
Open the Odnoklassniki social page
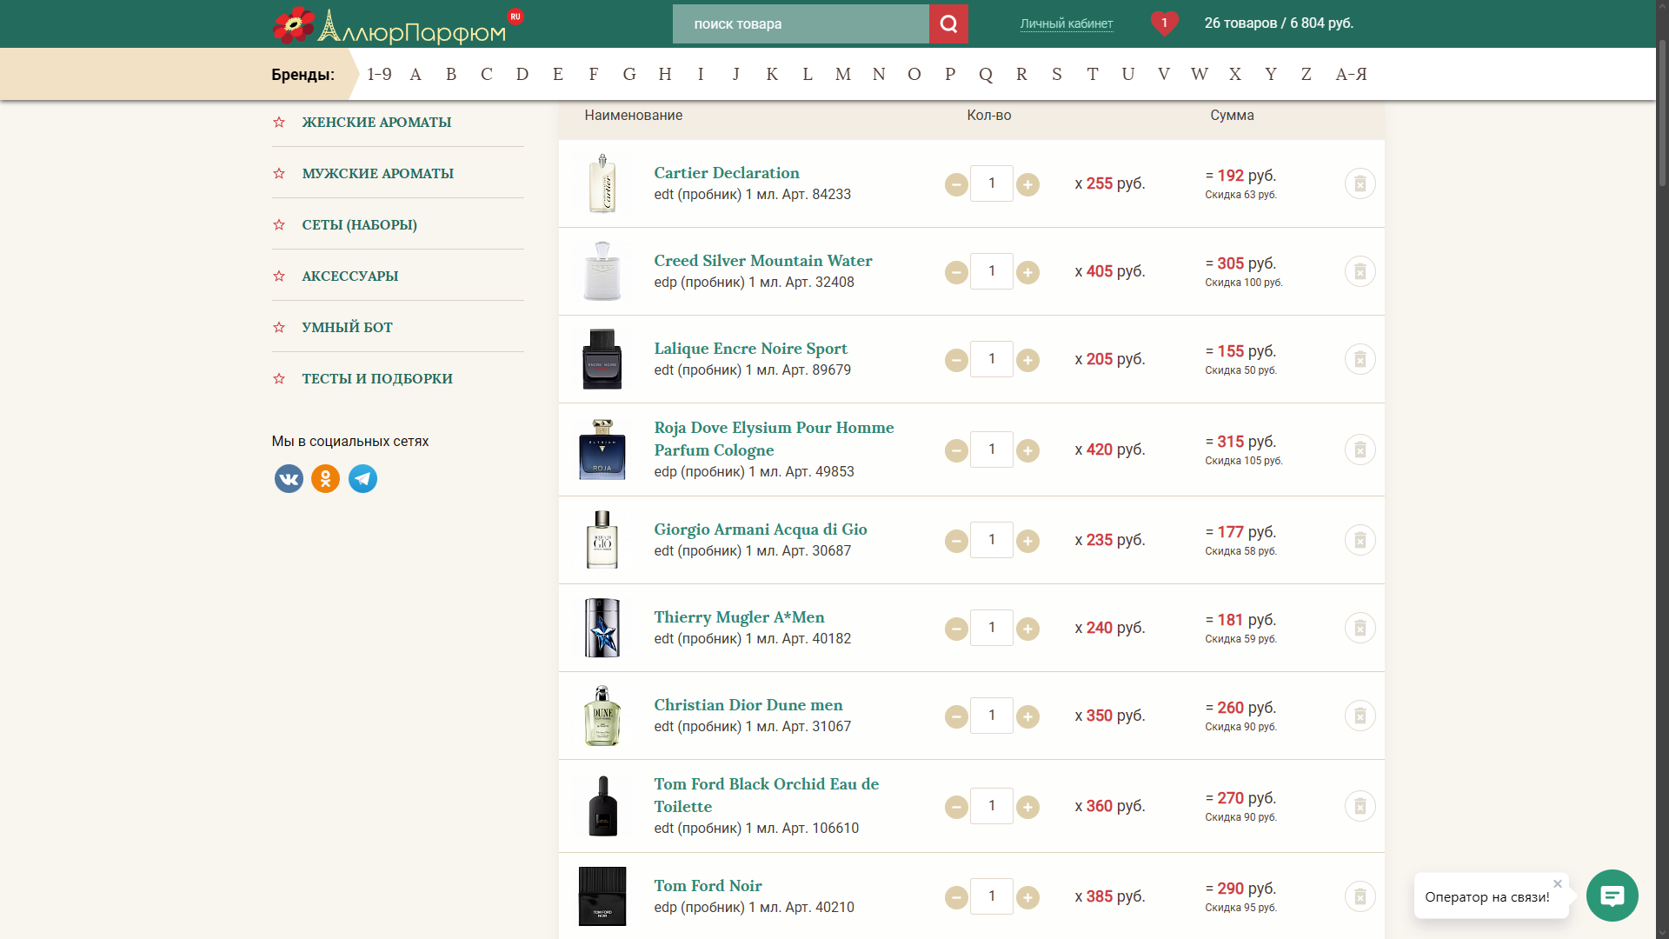[x=326, y=478]
